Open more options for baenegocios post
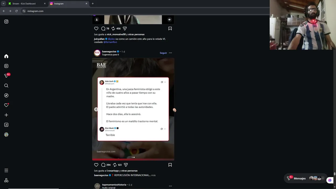Viewport: 336px width, 189px height. (170, 53)
